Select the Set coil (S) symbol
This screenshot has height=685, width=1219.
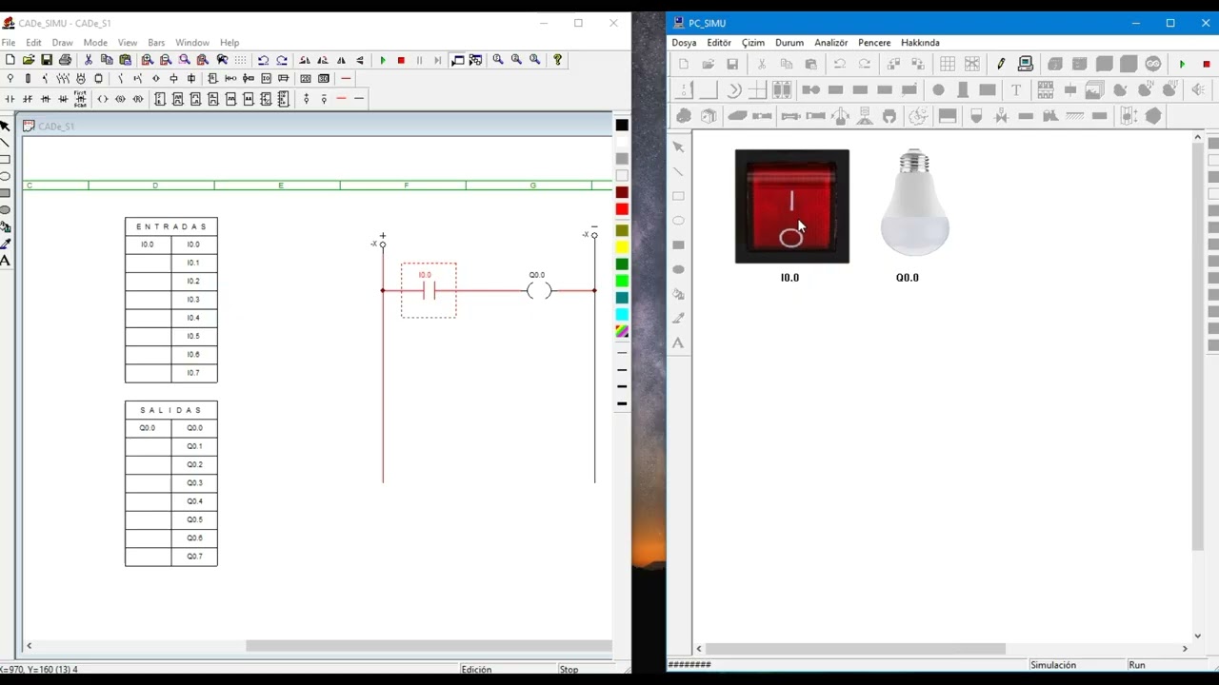coord(120,99)
